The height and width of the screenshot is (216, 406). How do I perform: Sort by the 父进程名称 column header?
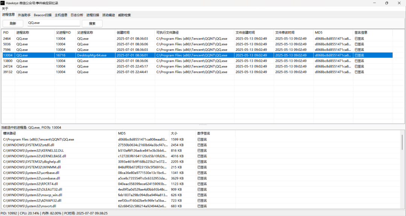(95, 32)
